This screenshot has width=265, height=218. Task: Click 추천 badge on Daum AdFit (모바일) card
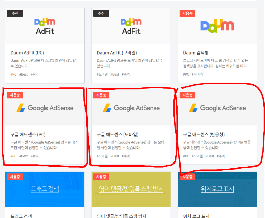point(101,13)
